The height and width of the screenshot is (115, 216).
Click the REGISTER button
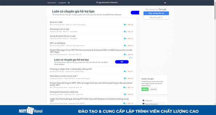click(x=154, y=89)
